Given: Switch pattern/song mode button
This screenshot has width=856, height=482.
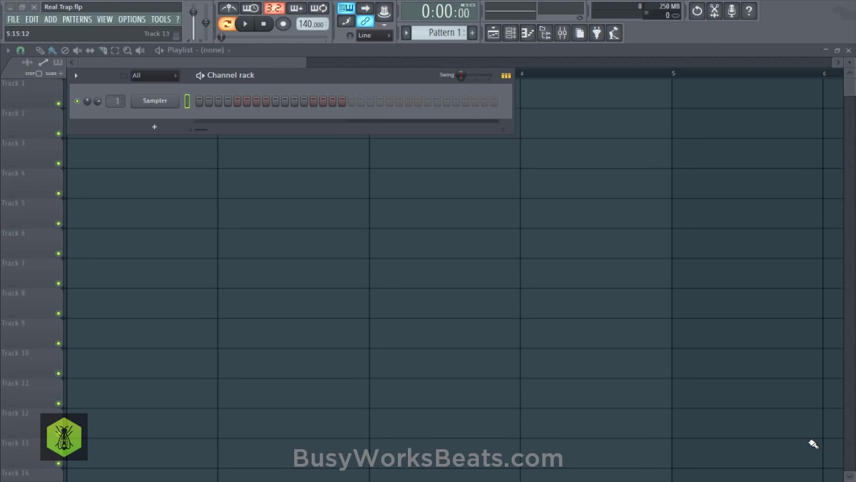Looking at the screenshot, I should (227, 24).
